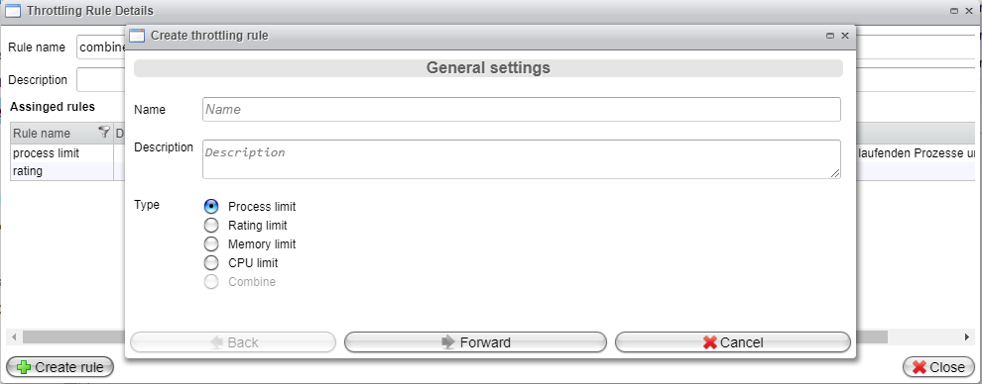The width and height of the screenshot is (982, 384).
Task: Maximize the Create throttling rule dialog
Action: (x=830, y=37)
